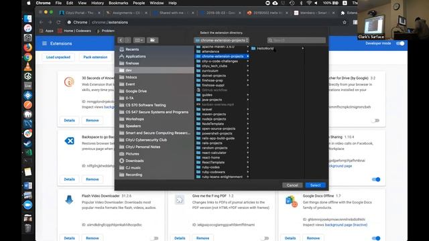Click Details for Flash Video Downloader
Screen dimensions: 429x241
(x=69, y=238)
